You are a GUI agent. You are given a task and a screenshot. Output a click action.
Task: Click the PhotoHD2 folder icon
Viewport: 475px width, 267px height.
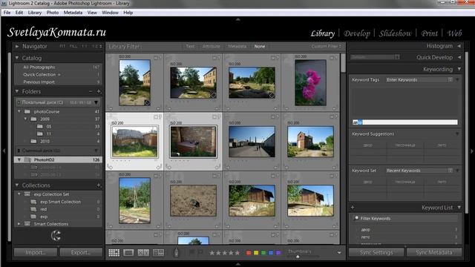click(x=27, y=159)
